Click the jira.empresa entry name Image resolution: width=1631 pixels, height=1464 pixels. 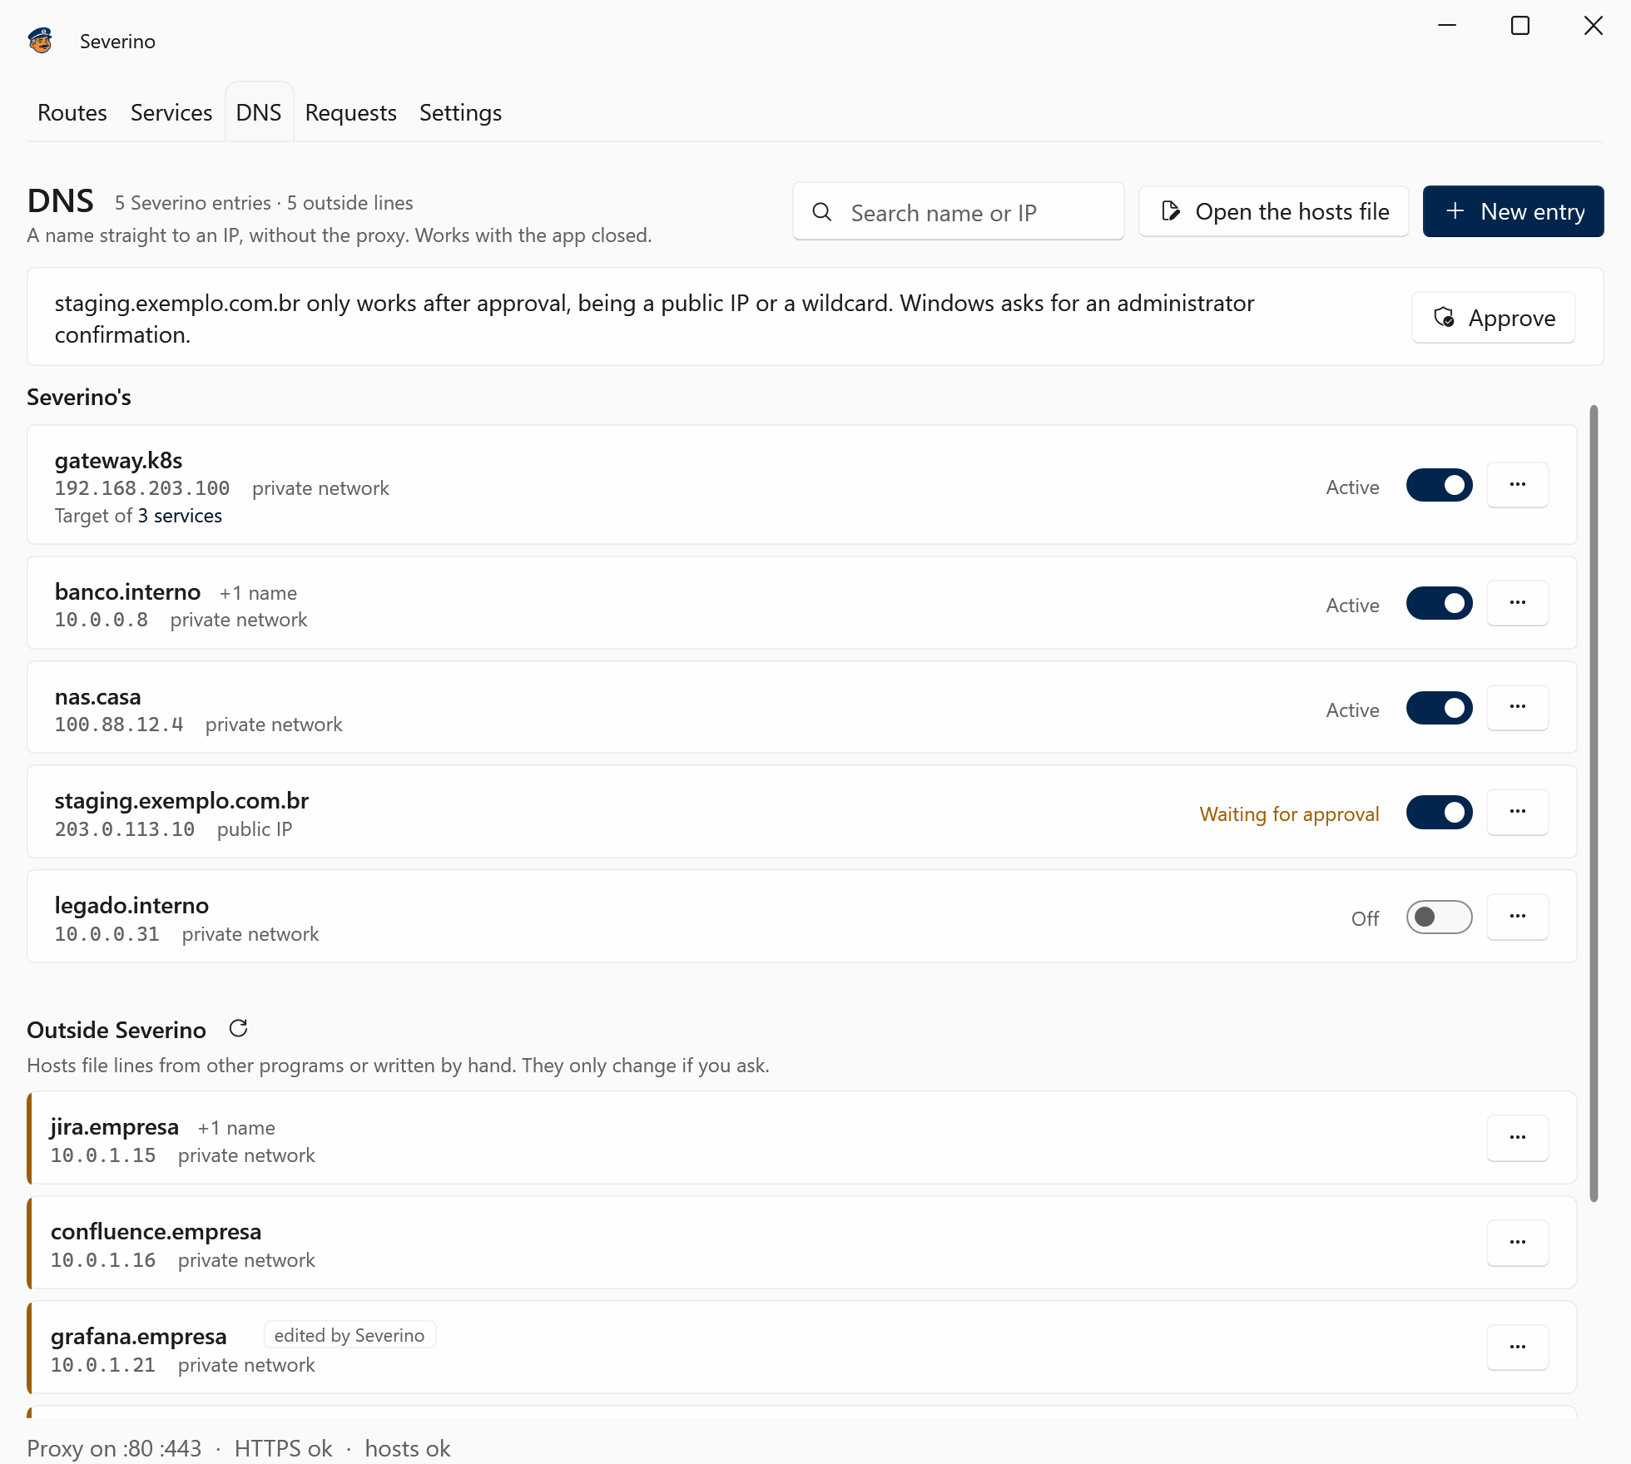[x=114, y=1126]
